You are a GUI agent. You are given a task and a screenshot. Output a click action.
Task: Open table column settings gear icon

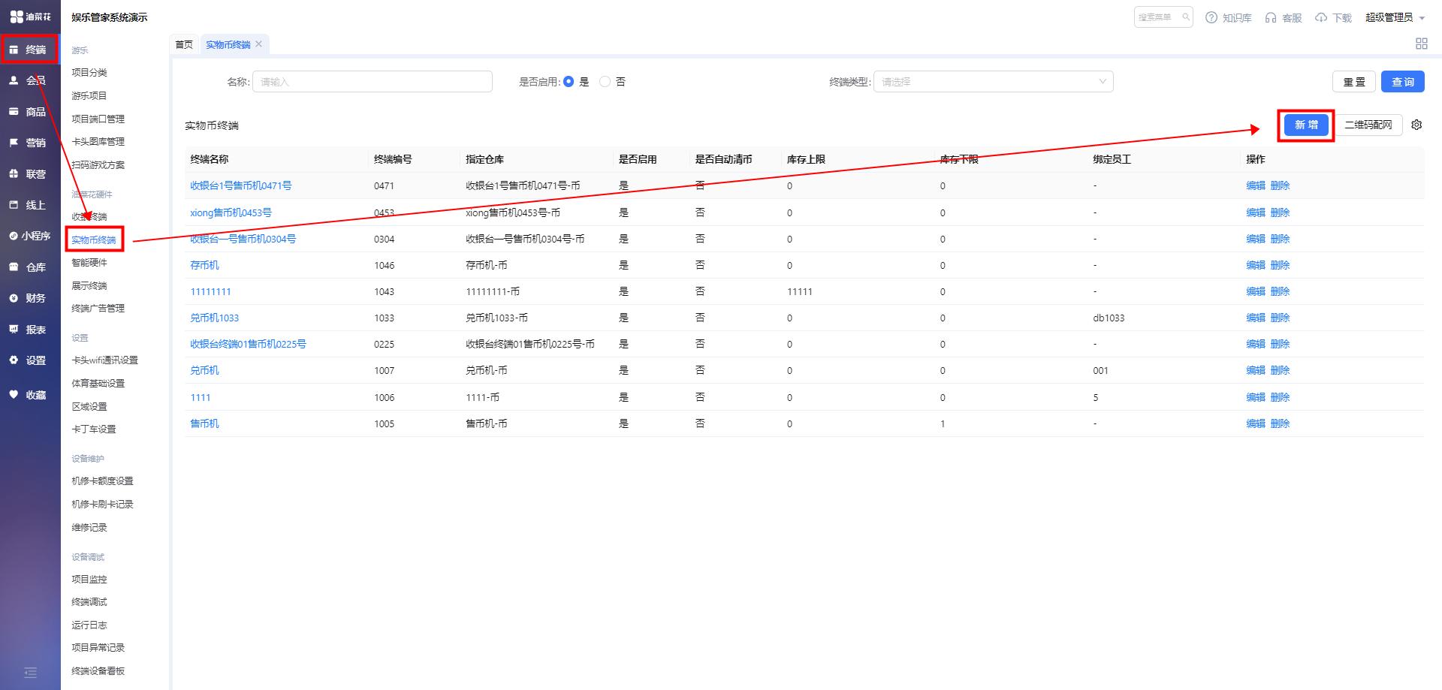(x=1416, y=125)
